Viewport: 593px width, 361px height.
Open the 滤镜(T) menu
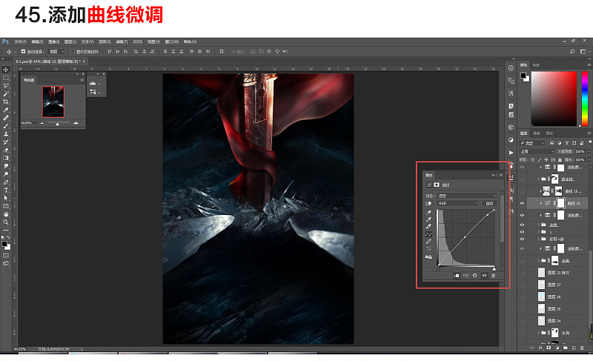tap(122, 42)
